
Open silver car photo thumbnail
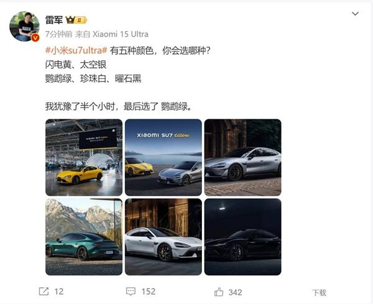243,157
